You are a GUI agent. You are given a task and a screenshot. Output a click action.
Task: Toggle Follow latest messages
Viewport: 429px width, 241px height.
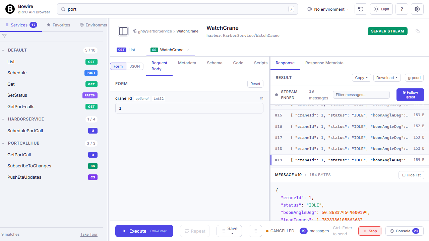410,95
